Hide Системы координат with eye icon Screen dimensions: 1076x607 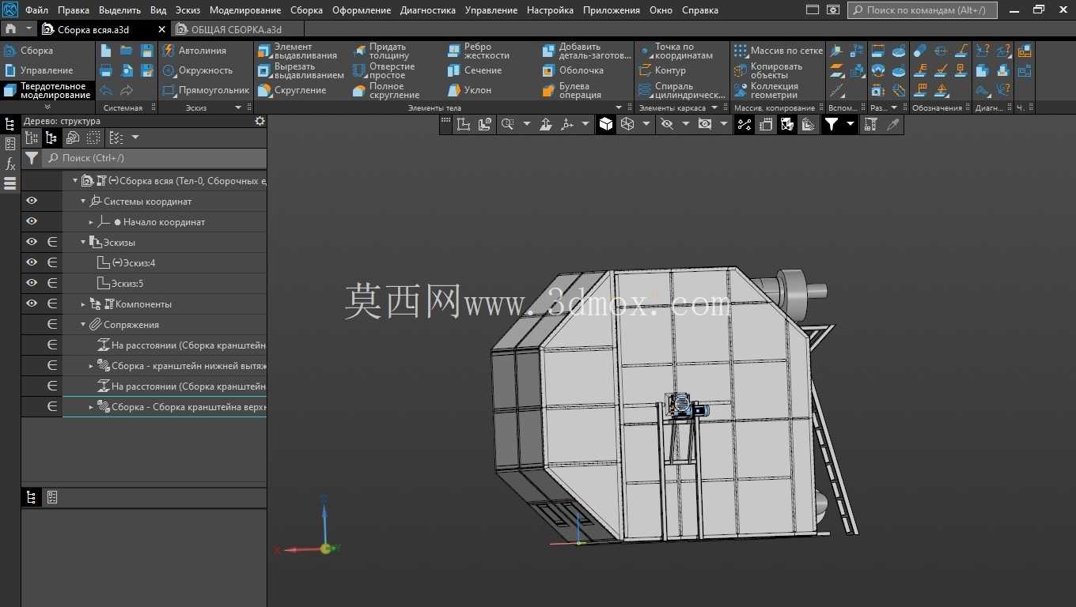(x=32, y=202)
